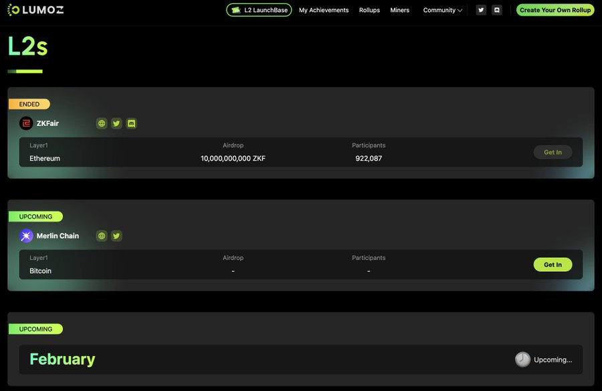Click the ZKFair logo icon
This screenshot has width=602, height=391.
[x=26, y=123]
